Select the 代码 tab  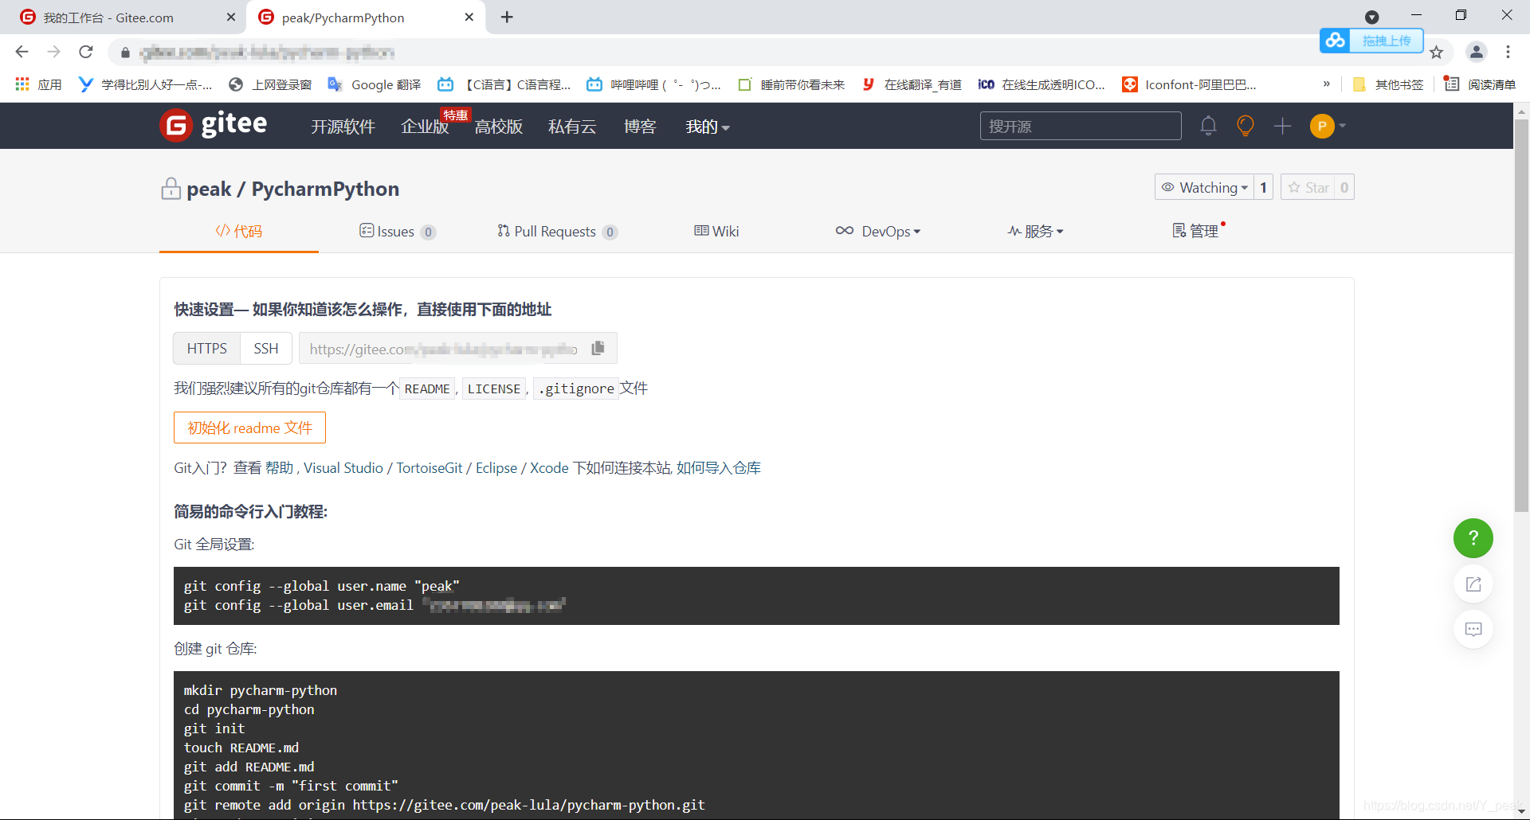point(239,231)
